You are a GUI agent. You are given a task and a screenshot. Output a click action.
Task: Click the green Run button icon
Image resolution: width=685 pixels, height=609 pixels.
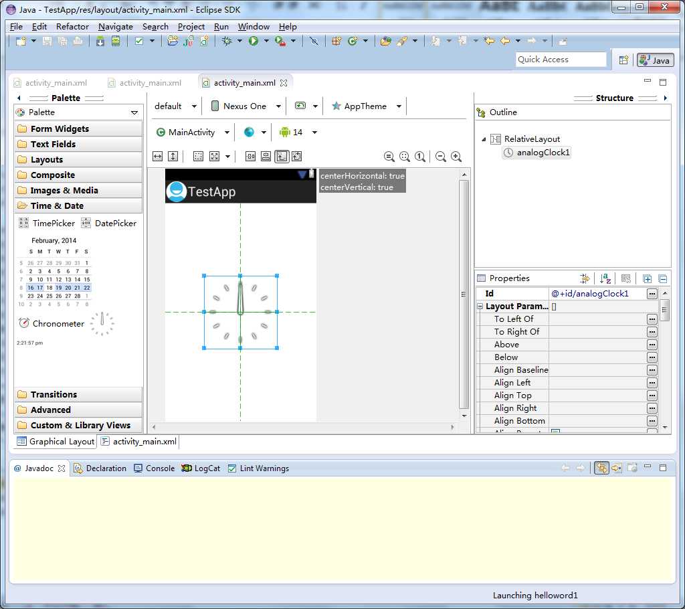pos(254,41)
